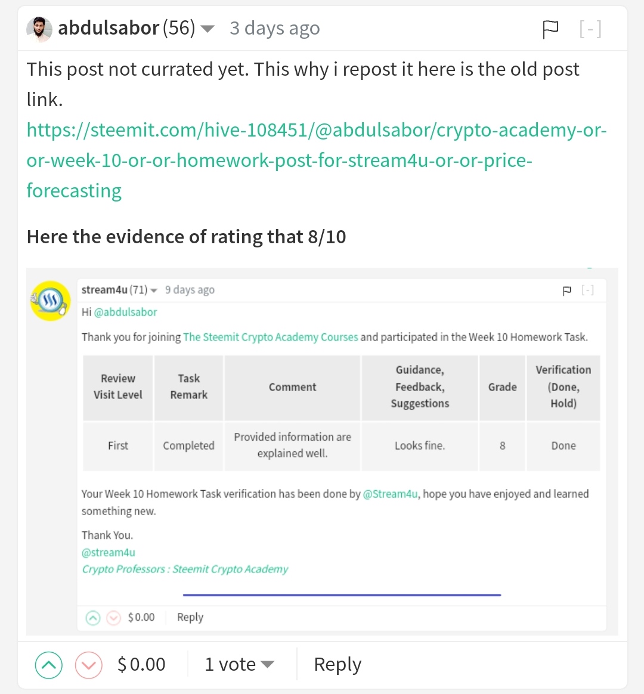This screenshot has width=644, height=694.
Task: Flag abdulsabor's comment
Action: click(x=550, y=30)
